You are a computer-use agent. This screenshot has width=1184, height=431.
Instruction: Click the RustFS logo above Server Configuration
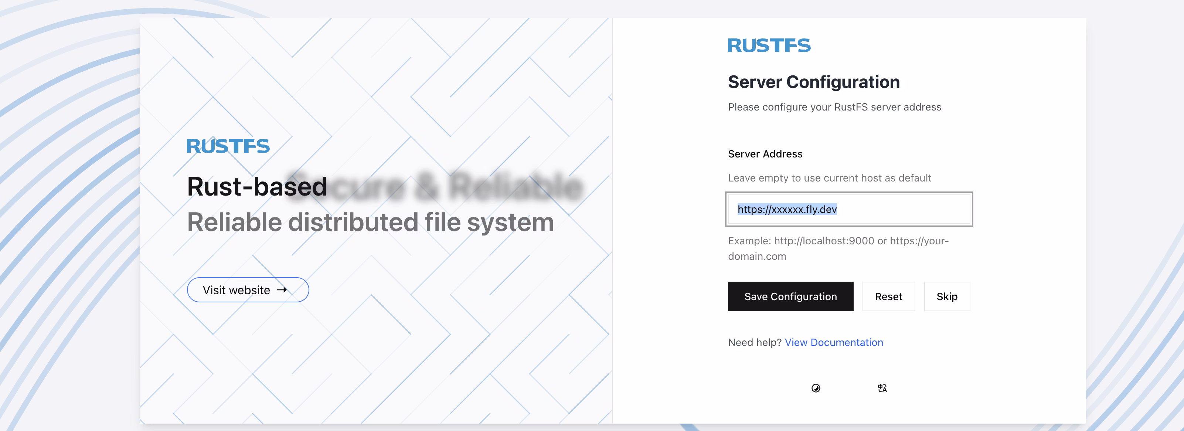(769, 45)
